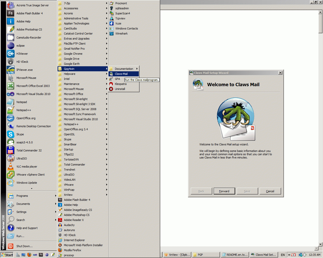Show hidden tray icons with the chevron

(x=289, y=255)
